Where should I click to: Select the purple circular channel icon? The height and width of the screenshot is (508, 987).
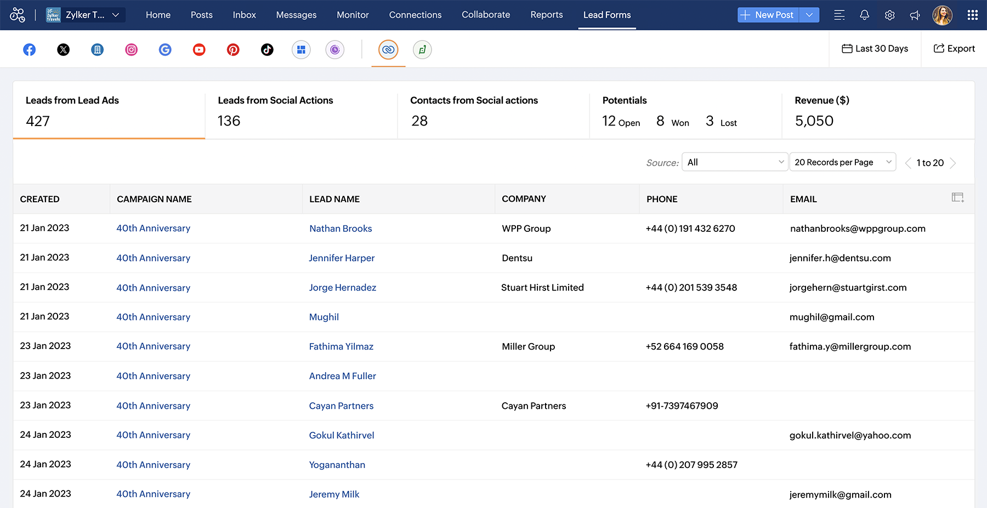pyautogui.click(x=335, y=50)
